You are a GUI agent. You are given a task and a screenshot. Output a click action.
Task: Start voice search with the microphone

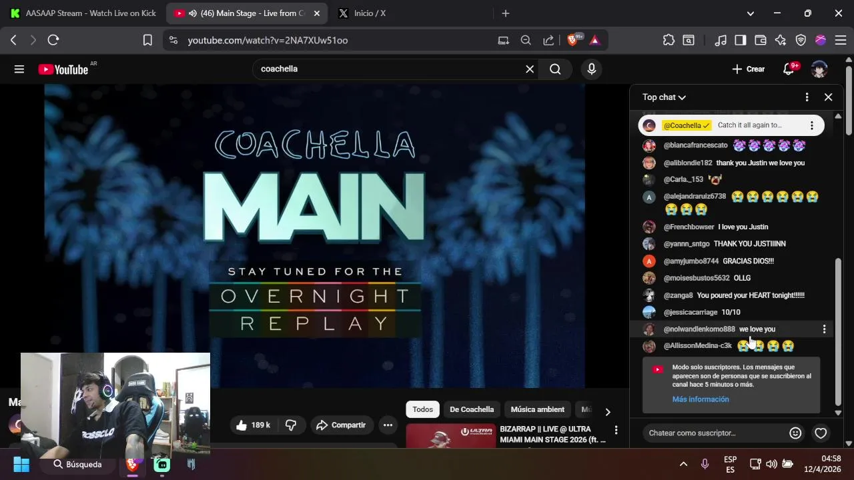pos(591,69)
